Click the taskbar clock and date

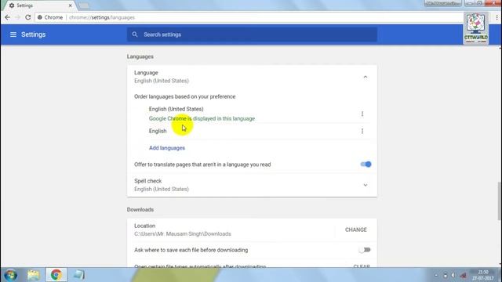[x=482, y=275]
